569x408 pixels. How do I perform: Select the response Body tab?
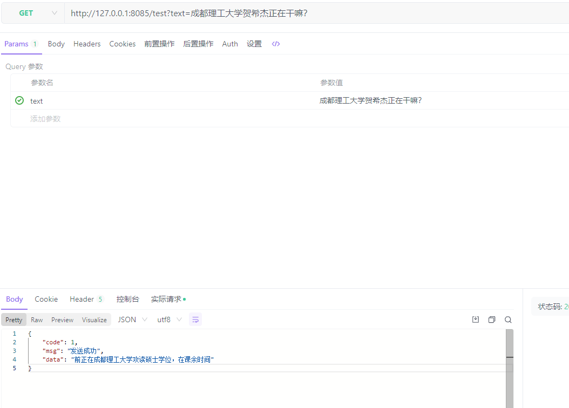pos(15,299)
